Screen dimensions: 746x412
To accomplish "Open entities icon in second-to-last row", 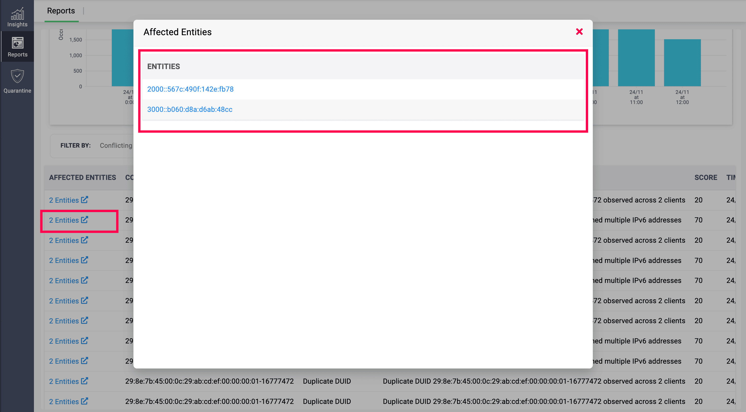I will 84,381.
